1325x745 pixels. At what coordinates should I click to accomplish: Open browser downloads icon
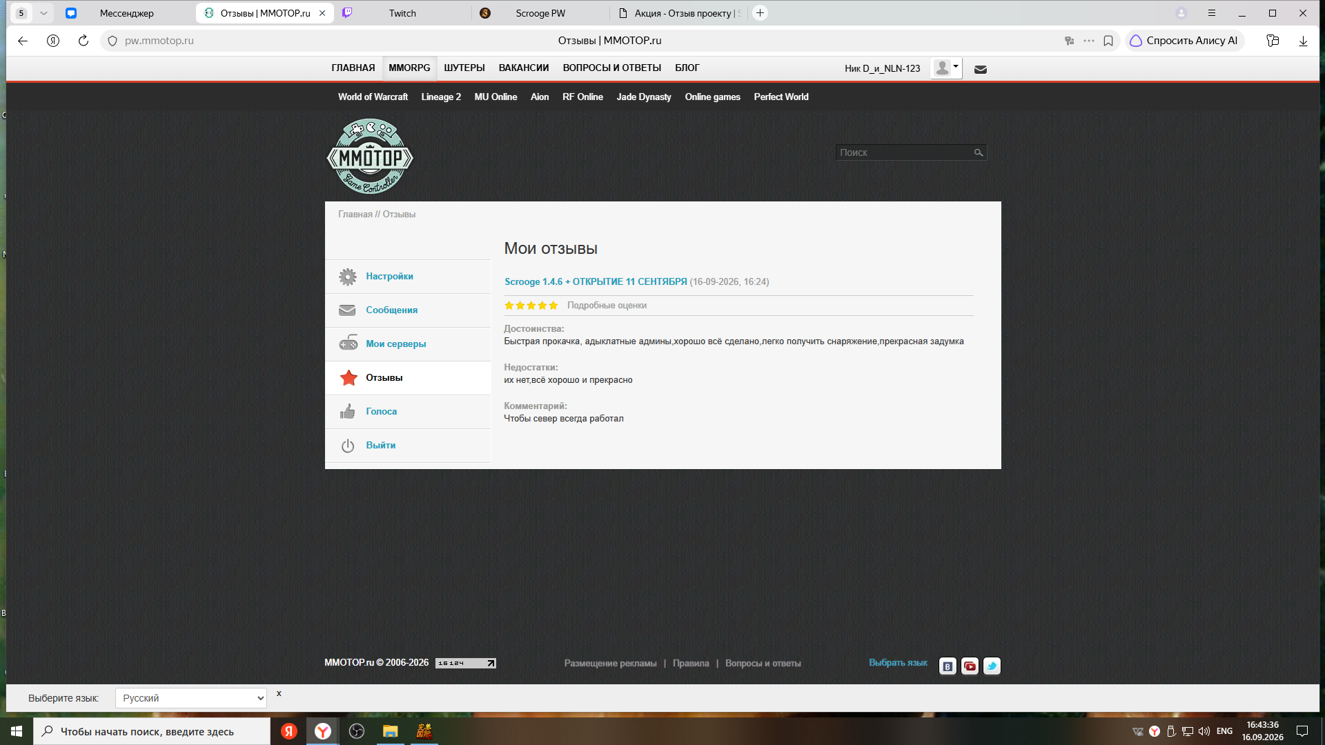coord(1303,41)
